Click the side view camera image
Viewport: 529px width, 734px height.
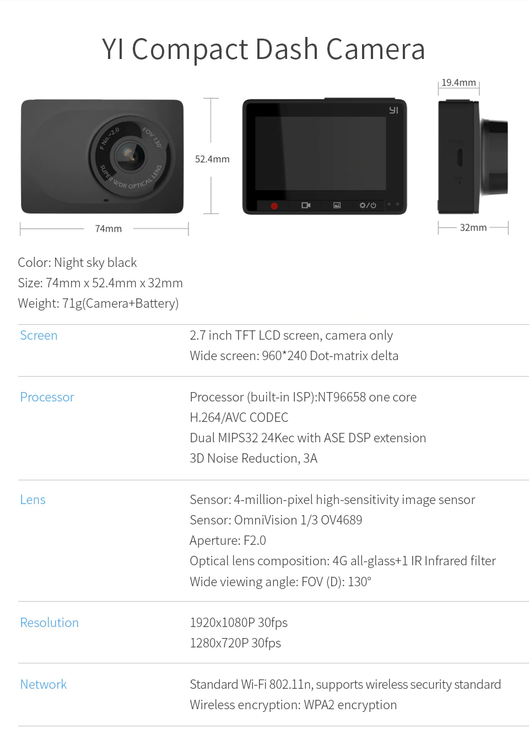coord(473,157)
